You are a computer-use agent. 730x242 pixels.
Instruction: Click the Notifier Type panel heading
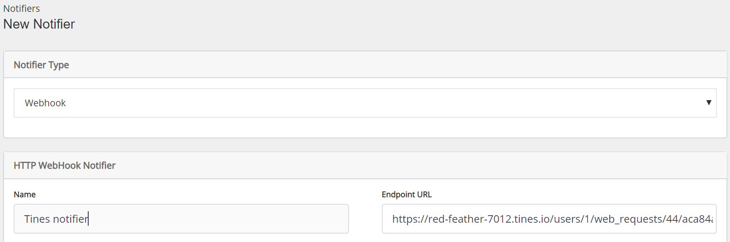pos(41,65)
